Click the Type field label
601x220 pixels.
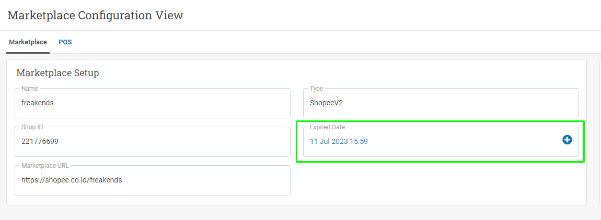coord(317,89)
